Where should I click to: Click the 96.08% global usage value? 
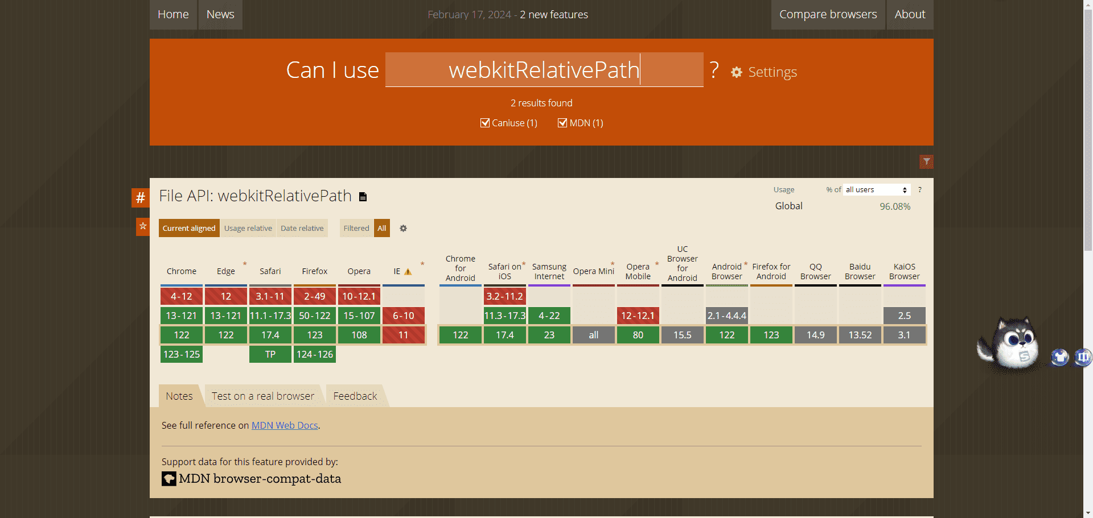tap(895, 206)
